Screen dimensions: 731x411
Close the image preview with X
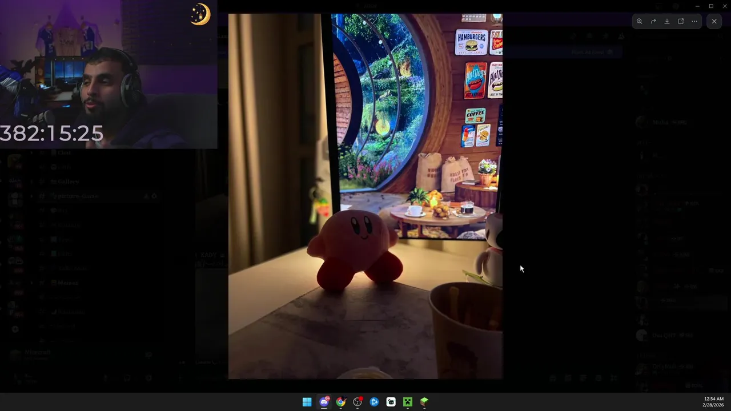[x=714, y=22]
